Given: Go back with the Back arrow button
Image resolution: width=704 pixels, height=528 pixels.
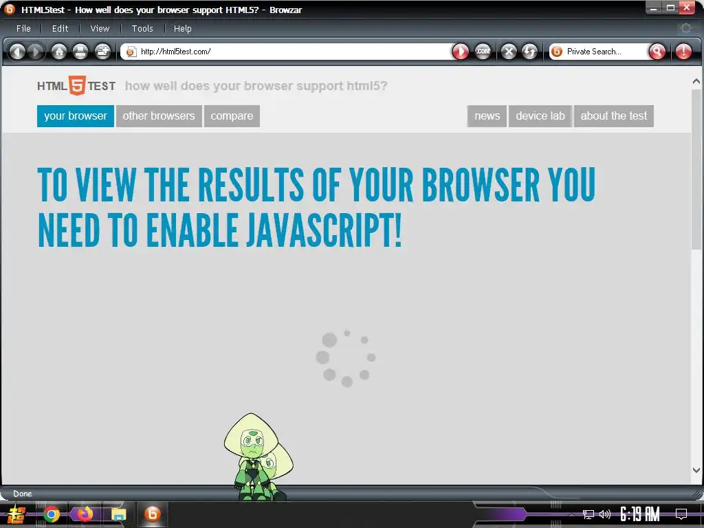Looking at the screenshot, I should point(17,52).
